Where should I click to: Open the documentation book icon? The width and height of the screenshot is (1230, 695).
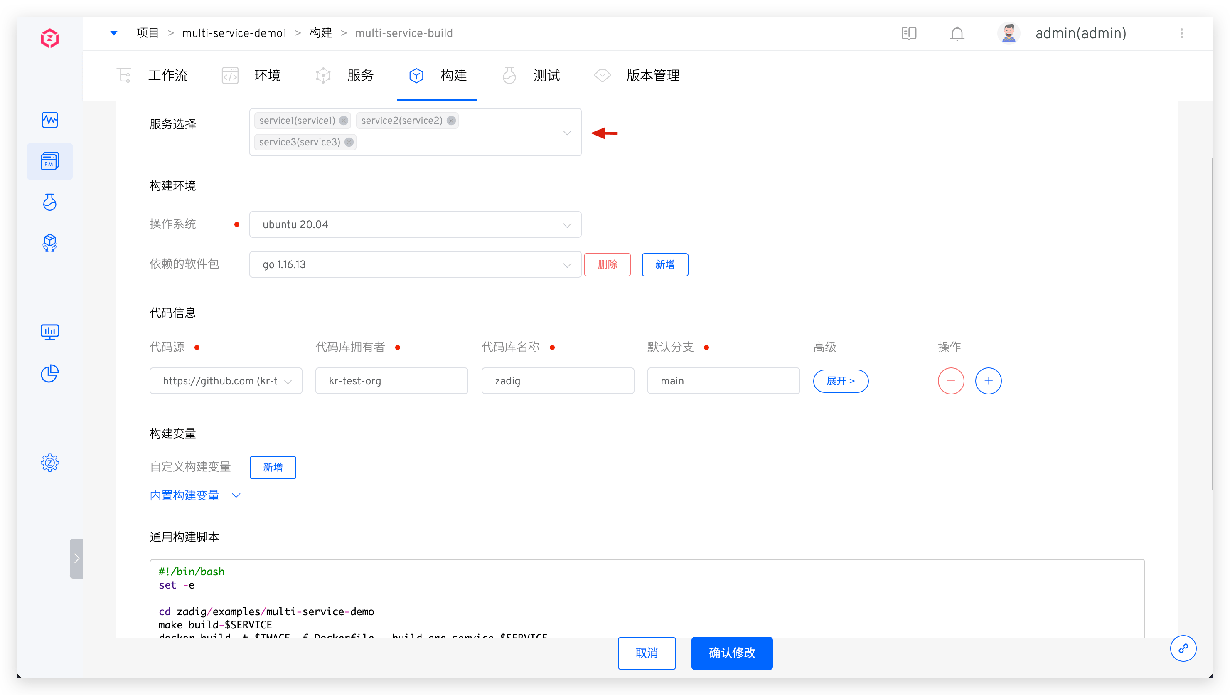[909, 33]
